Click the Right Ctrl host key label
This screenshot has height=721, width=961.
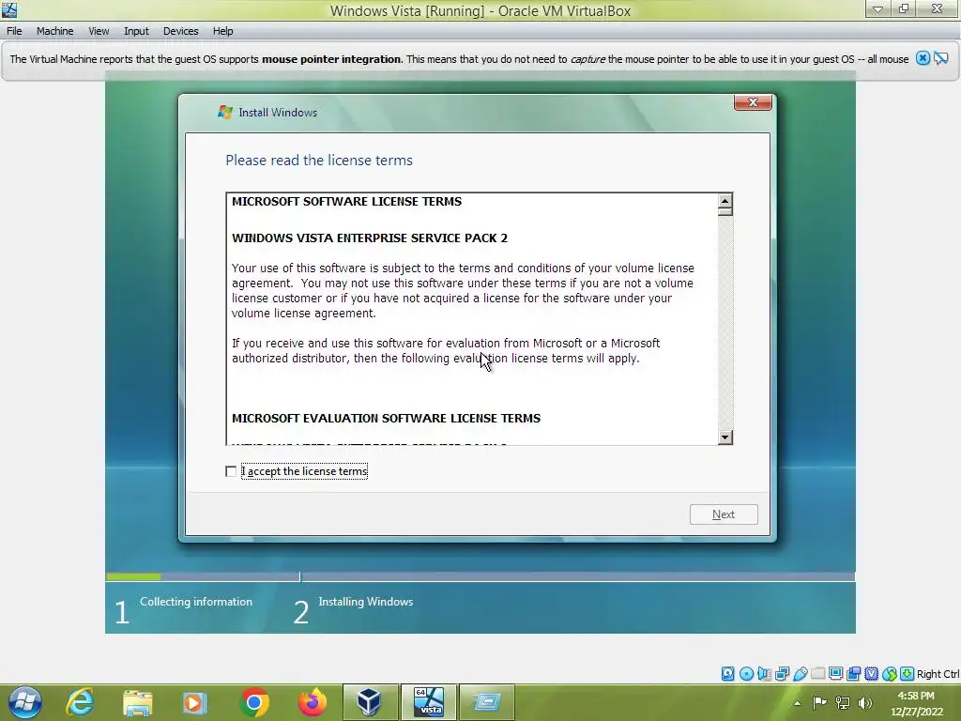[x=938, y=674]
